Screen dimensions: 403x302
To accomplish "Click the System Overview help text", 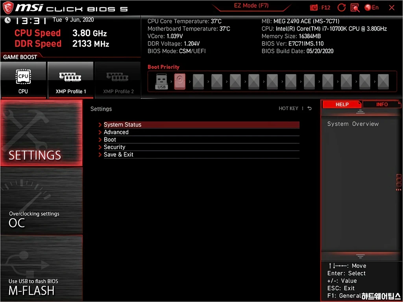I will click(x=353, y=124).
